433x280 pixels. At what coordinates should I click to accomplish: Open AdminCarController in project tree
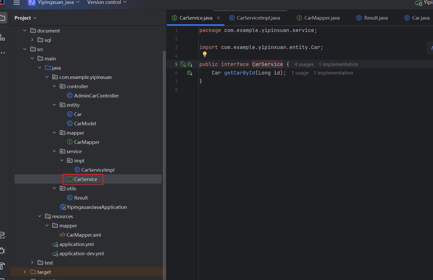point(96,96)
